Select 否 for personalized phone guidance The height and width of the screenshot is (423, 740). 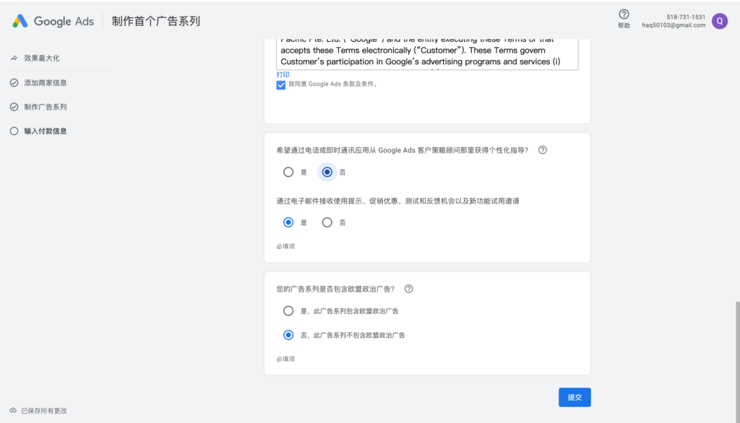click(327, 172)
